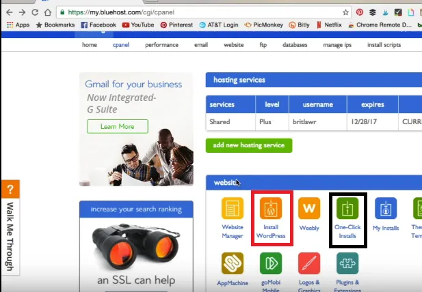Click the Buffer layers extension icon
Screen dimensions: 422x292
(373, 12)
